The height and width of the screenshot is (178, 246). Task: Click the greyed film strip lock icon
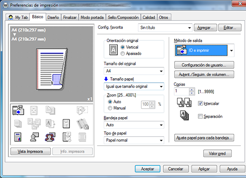point(83,124)
